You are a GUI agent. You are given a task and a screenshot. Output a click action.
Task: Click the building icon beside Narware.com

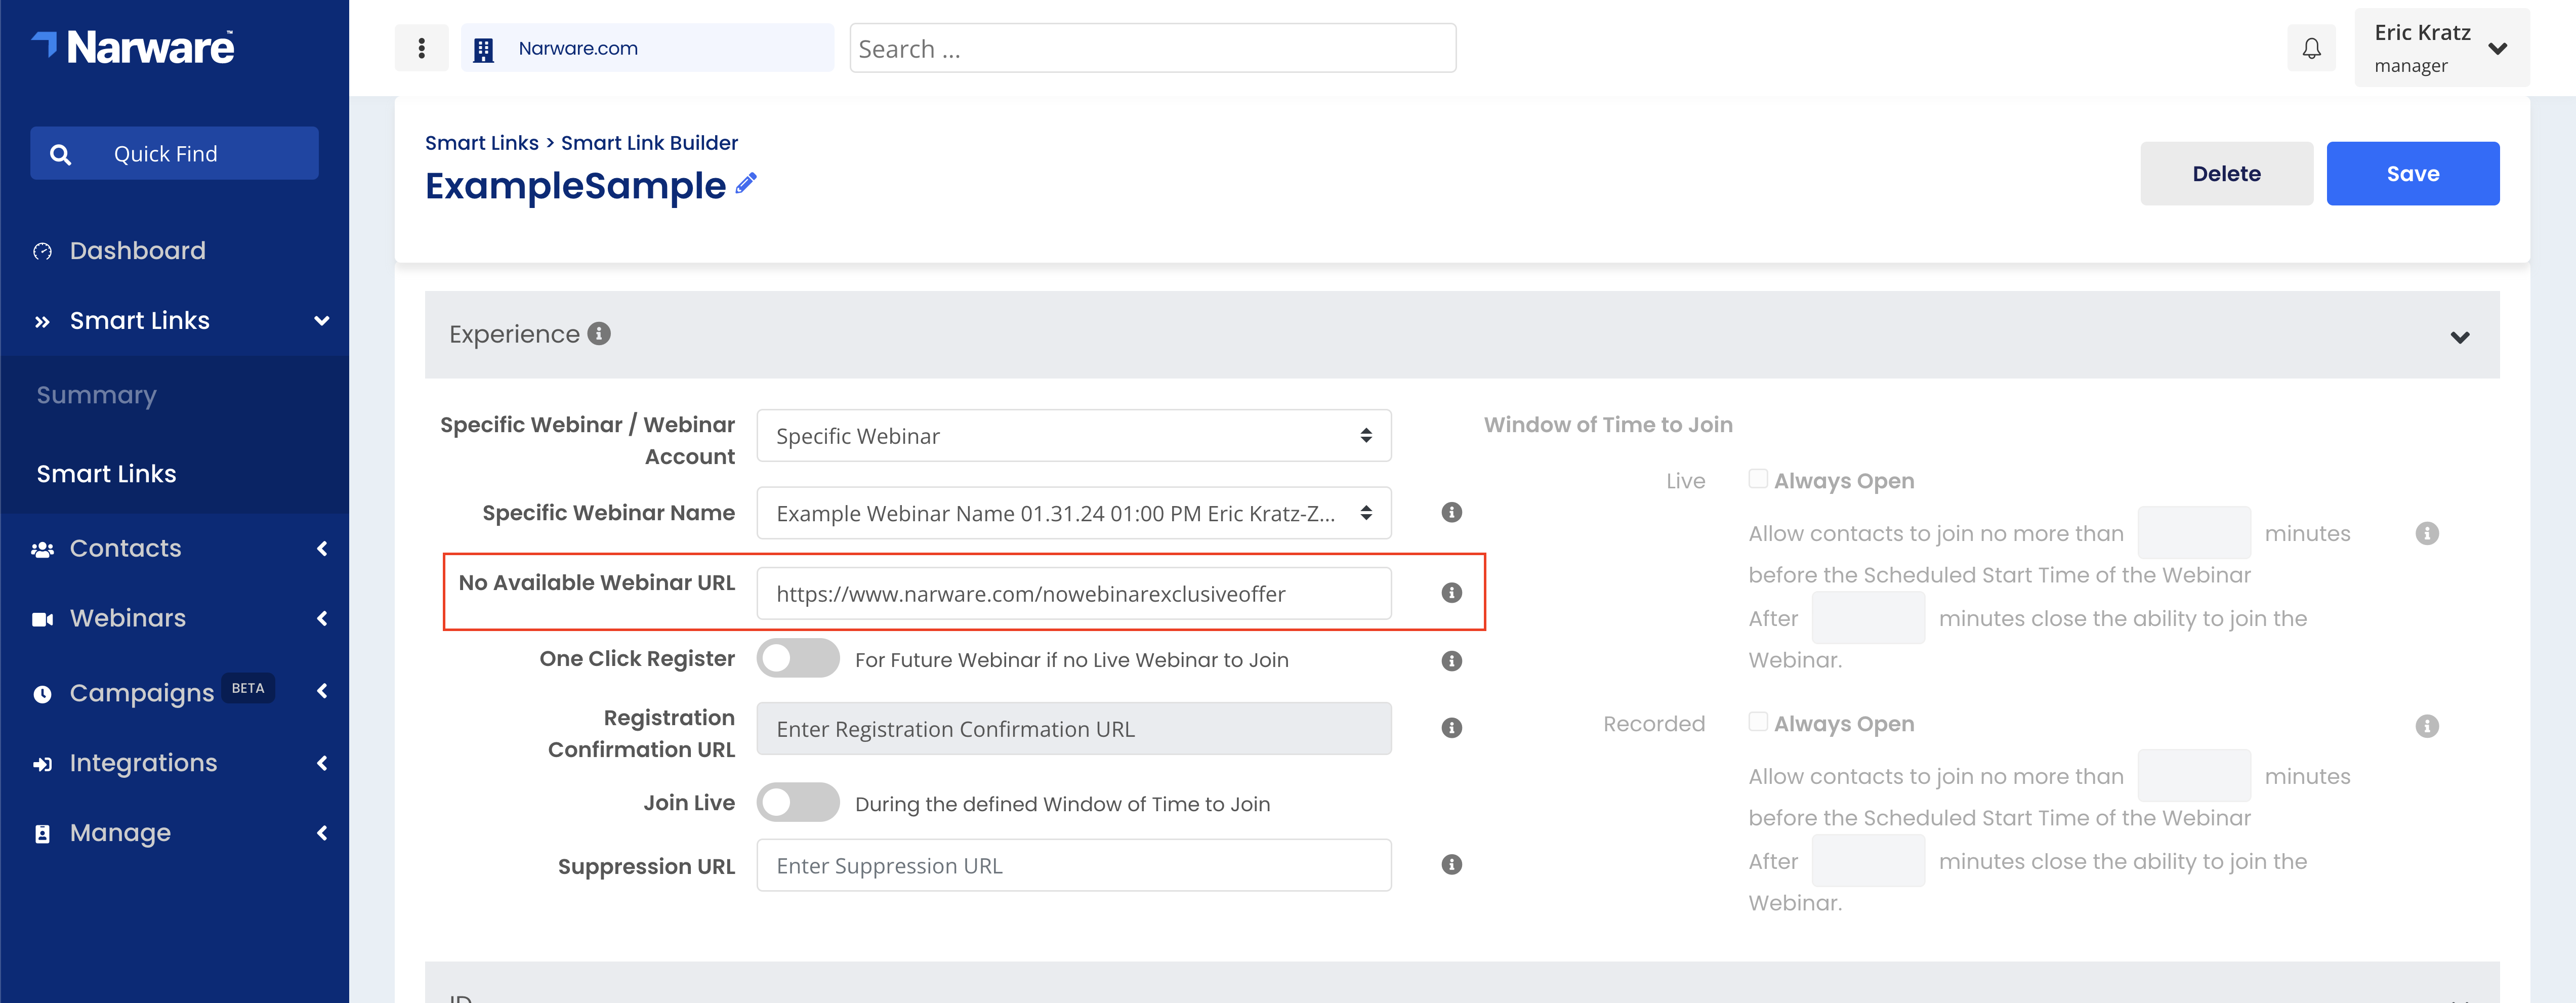484,49
